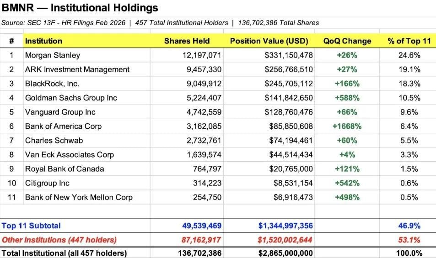Select BlackRock's +166% QoQ change cell
The height and width of the screenshot is (258, 436).
tap(347, 84)
